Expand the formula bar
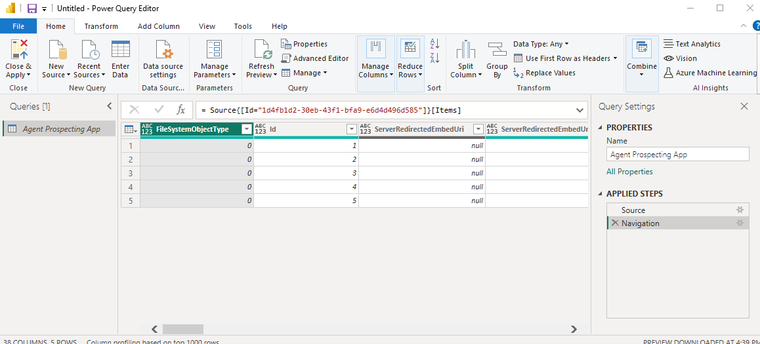This screenshot has height=344, width=760. point(580,110)
